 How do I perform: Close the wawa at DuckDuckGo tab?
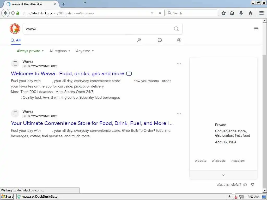[55, 4]
